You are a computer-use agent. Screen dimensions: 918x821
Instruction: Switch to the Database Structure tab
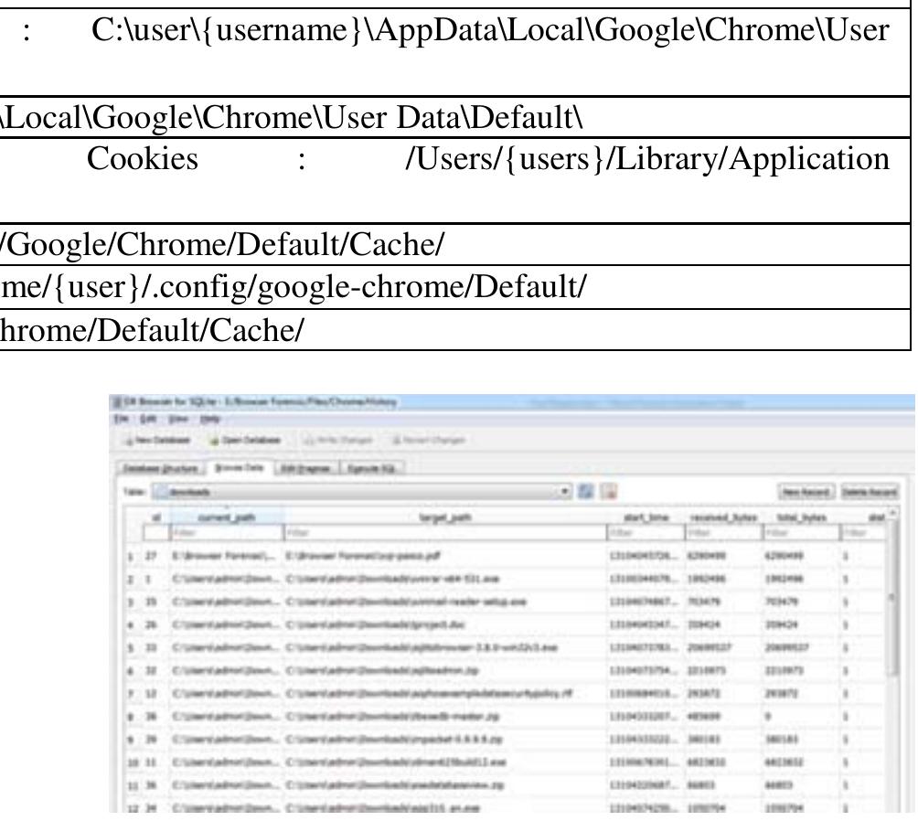[x=160, y=468]
